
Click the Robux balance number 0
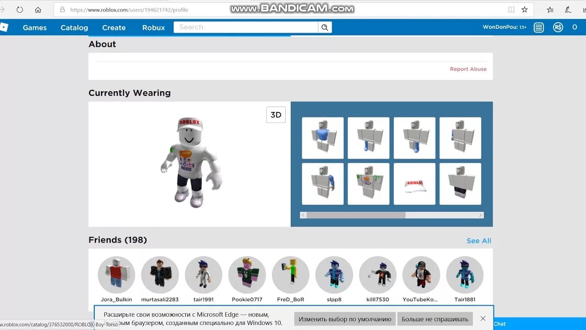click(575, 27)
